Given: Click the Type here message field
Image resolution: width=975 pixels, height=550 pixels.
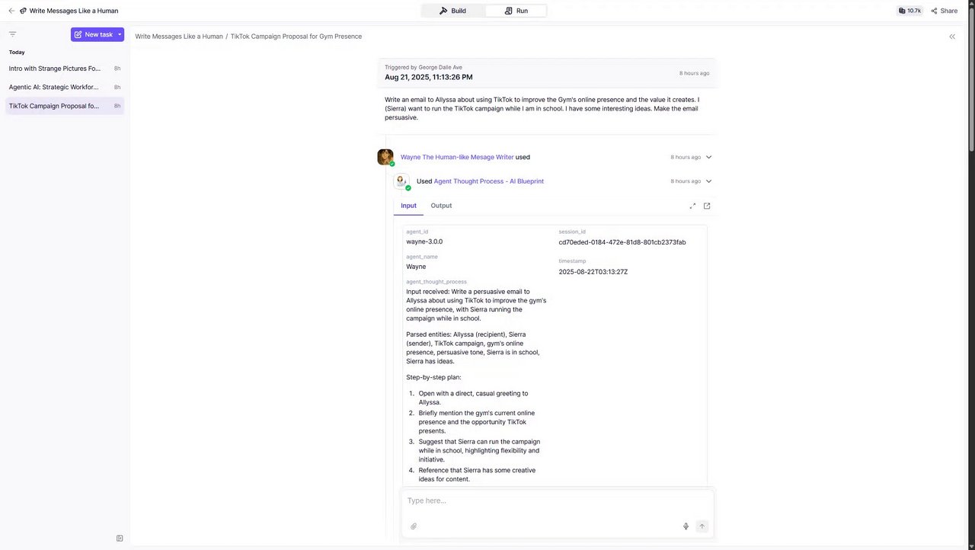Looking at the screenshot, I should point(558,501).
